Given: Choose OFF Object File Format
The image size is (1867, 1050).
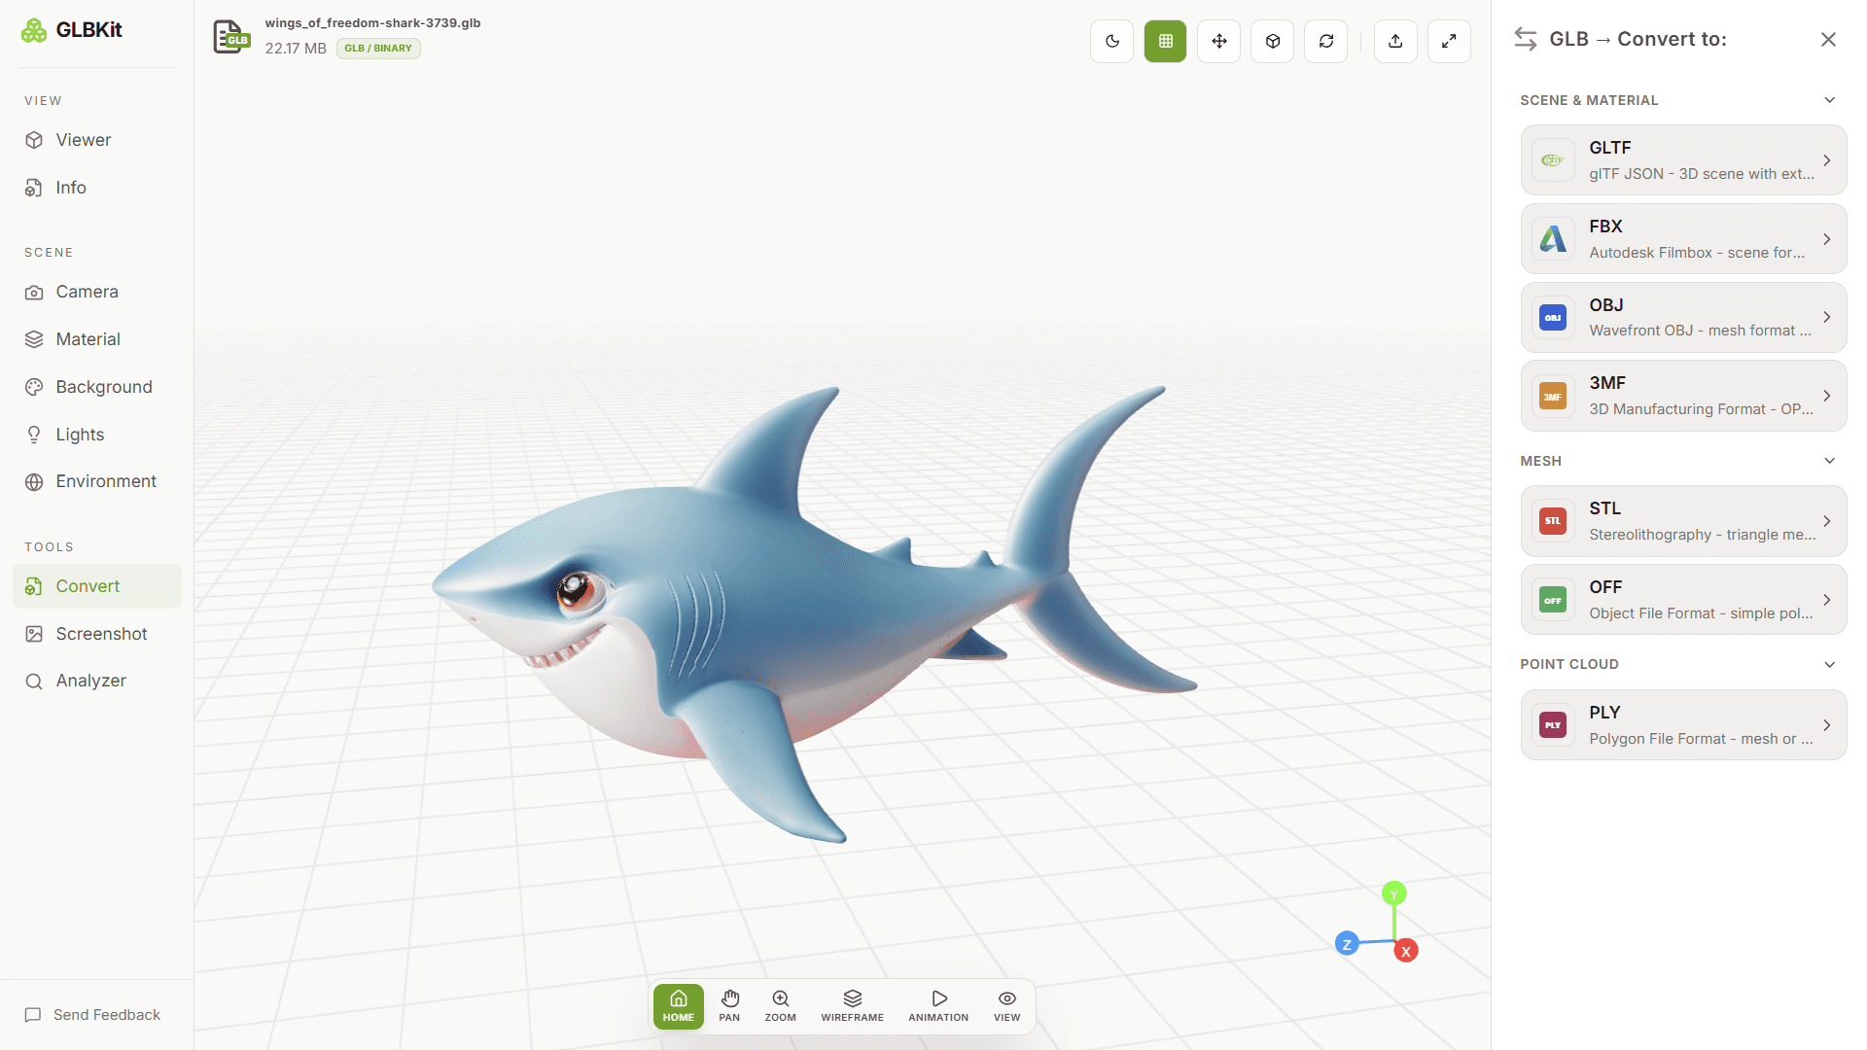Looking at the screenshot, I should pos(1683,600).
